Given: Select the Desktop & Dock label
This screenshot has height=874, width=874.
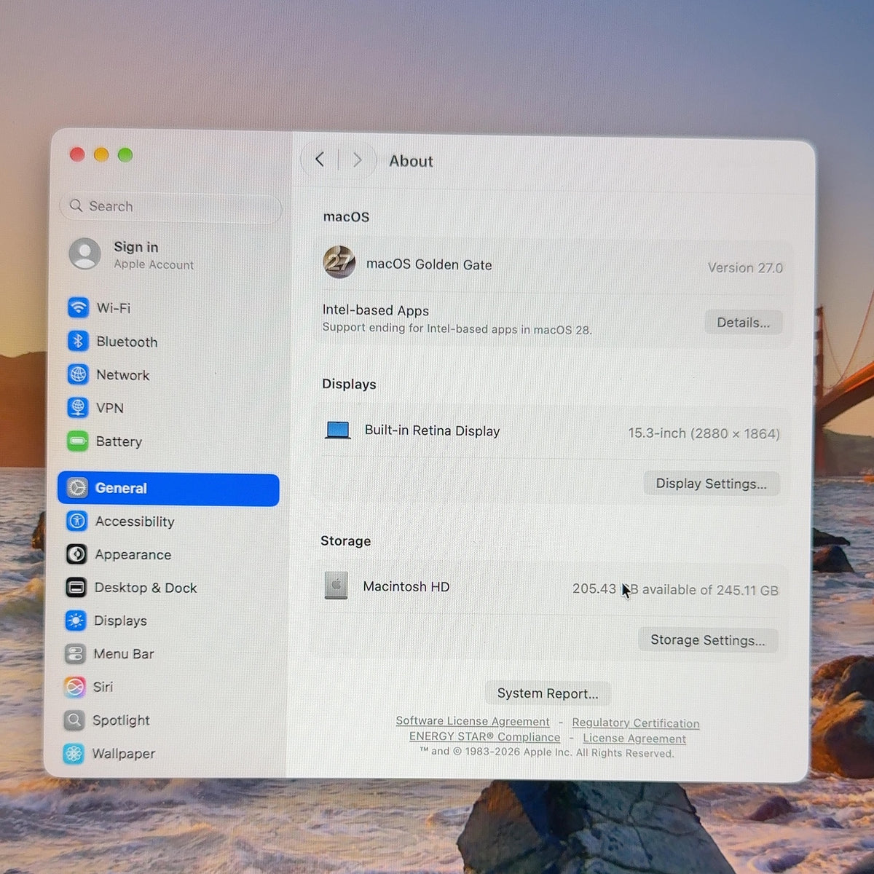Looking at the screenshot, I should pos(146,588).
